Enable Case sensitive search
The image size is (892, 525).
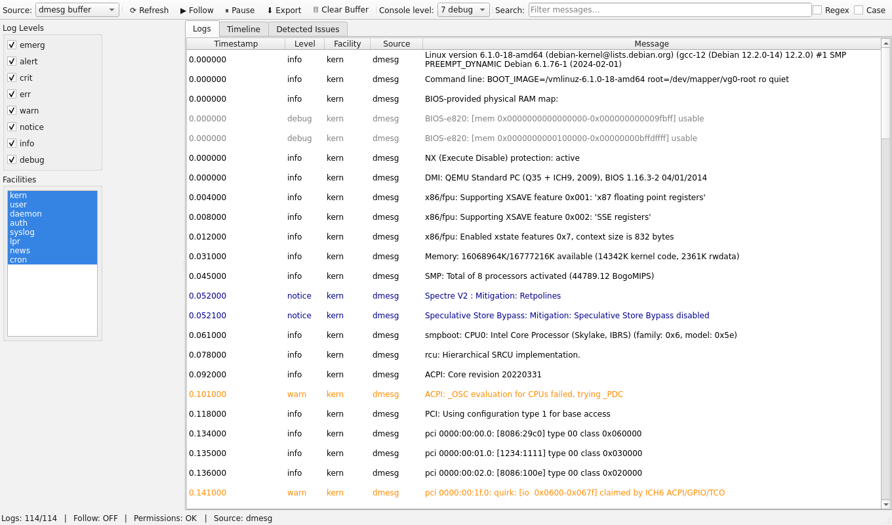point(870,10)
